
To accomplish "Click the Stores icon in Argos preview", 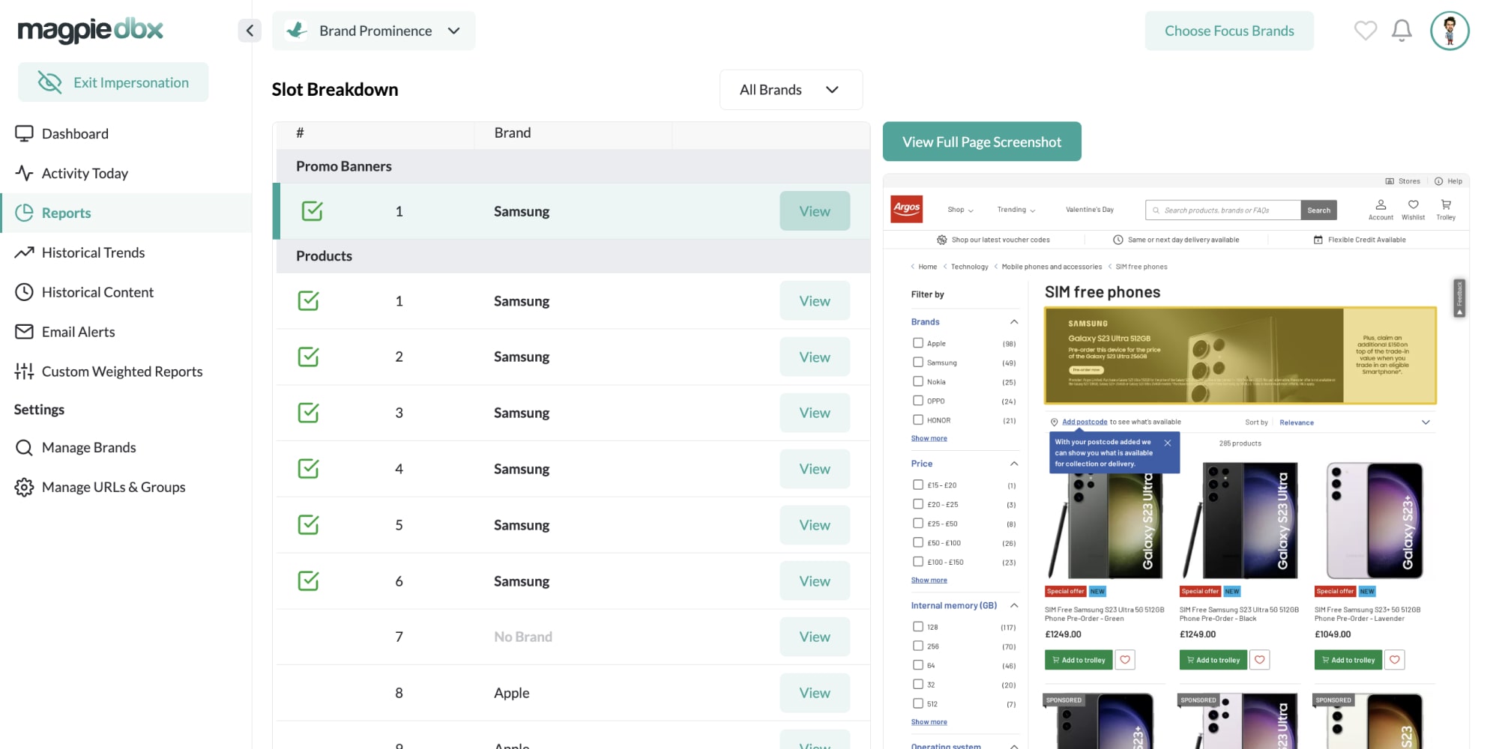I will [x=1390, y=181].
